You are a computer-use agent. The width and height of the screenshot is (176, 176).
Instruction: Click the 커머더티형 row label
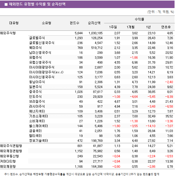pos(8,161)
